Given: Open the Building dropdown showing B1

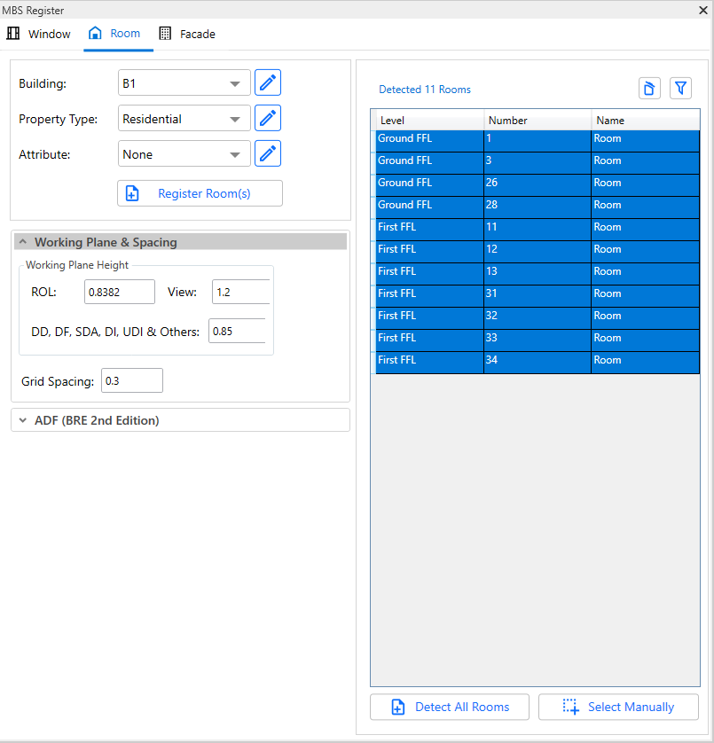Looking at the screenshot, I should (184, 82).
